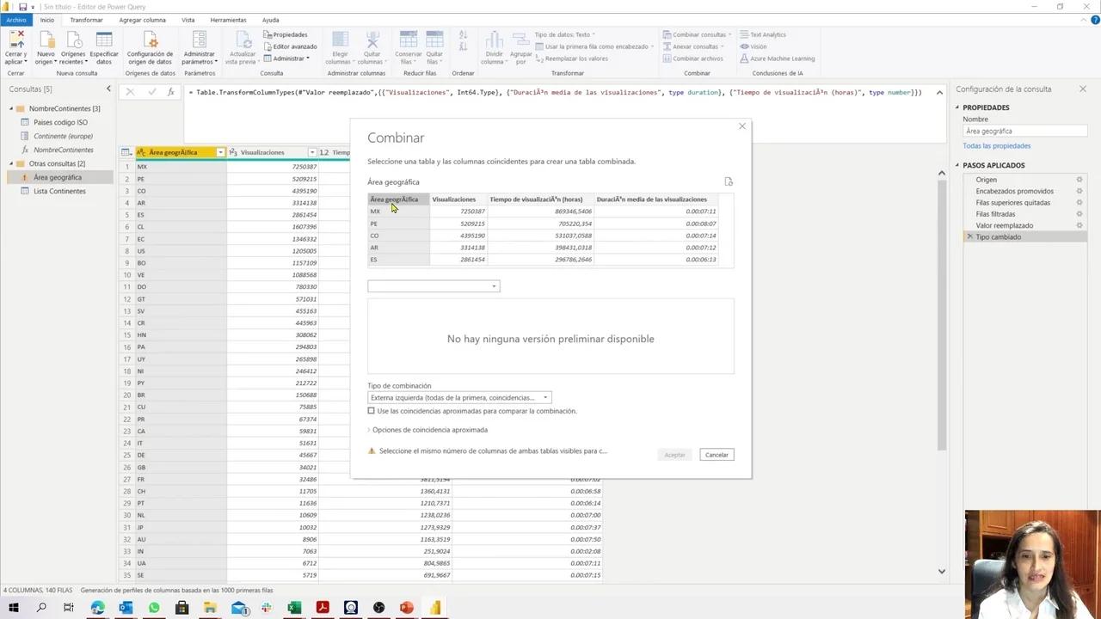Click the Cancelar button
Image resolution: width=1101 pixels, height=619 pixels.
[x=716, y=455]
